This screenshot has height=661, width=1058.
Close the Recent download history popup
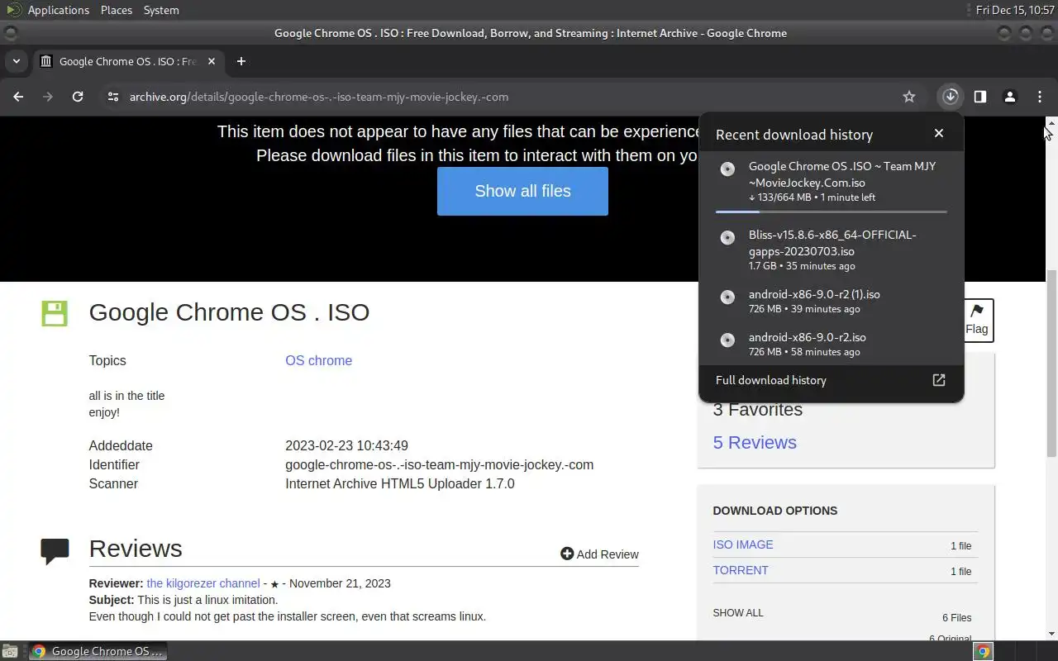[939, 133]
